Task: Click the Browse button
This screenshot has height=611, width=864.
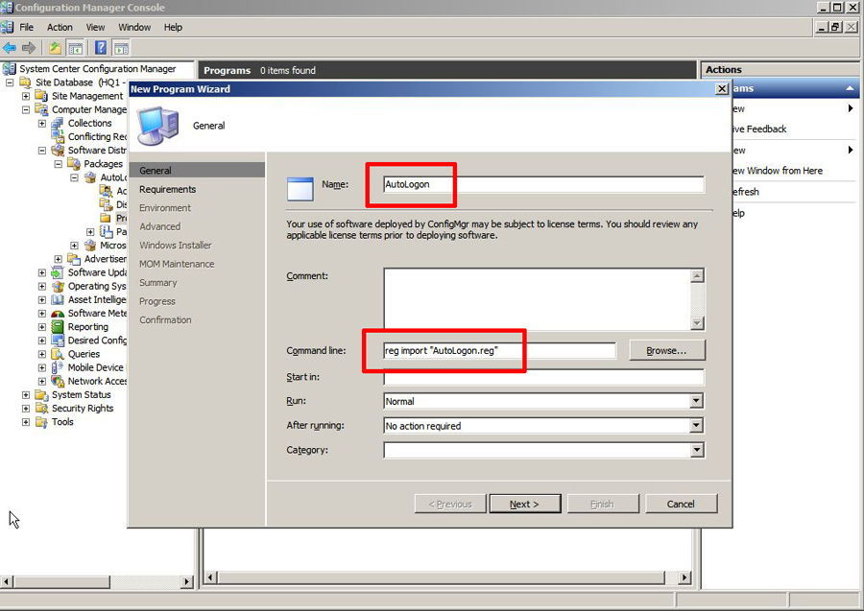Action: [x=667, y=351]
